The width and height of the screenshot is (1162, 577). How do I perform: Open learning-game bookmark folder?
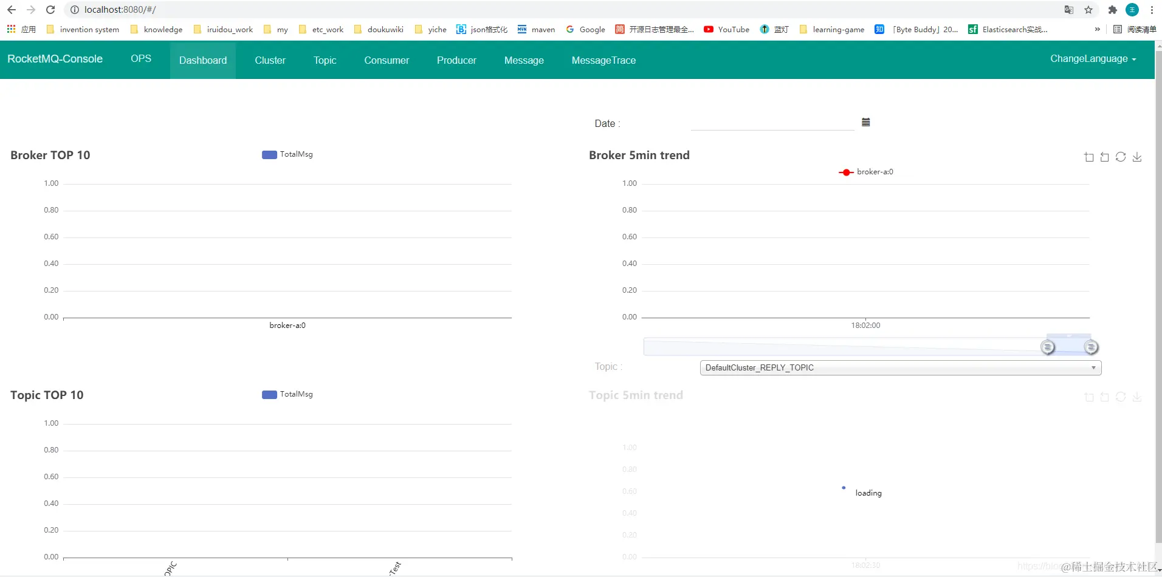pyautogui.click(x=831, y=29)
